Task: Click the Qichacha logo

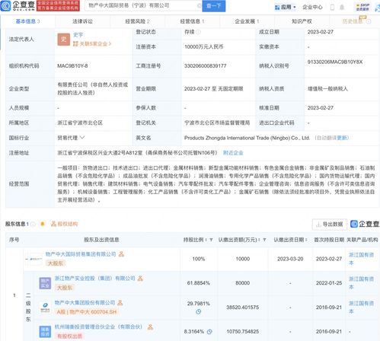Action: coord(18,5)
